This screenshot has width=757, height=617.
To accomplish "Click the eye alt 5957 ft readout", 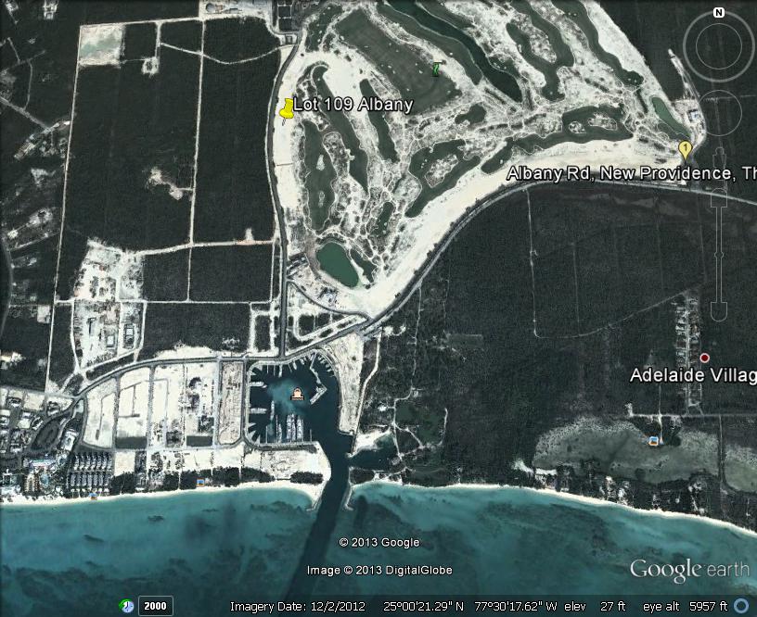I will (685, 607).
